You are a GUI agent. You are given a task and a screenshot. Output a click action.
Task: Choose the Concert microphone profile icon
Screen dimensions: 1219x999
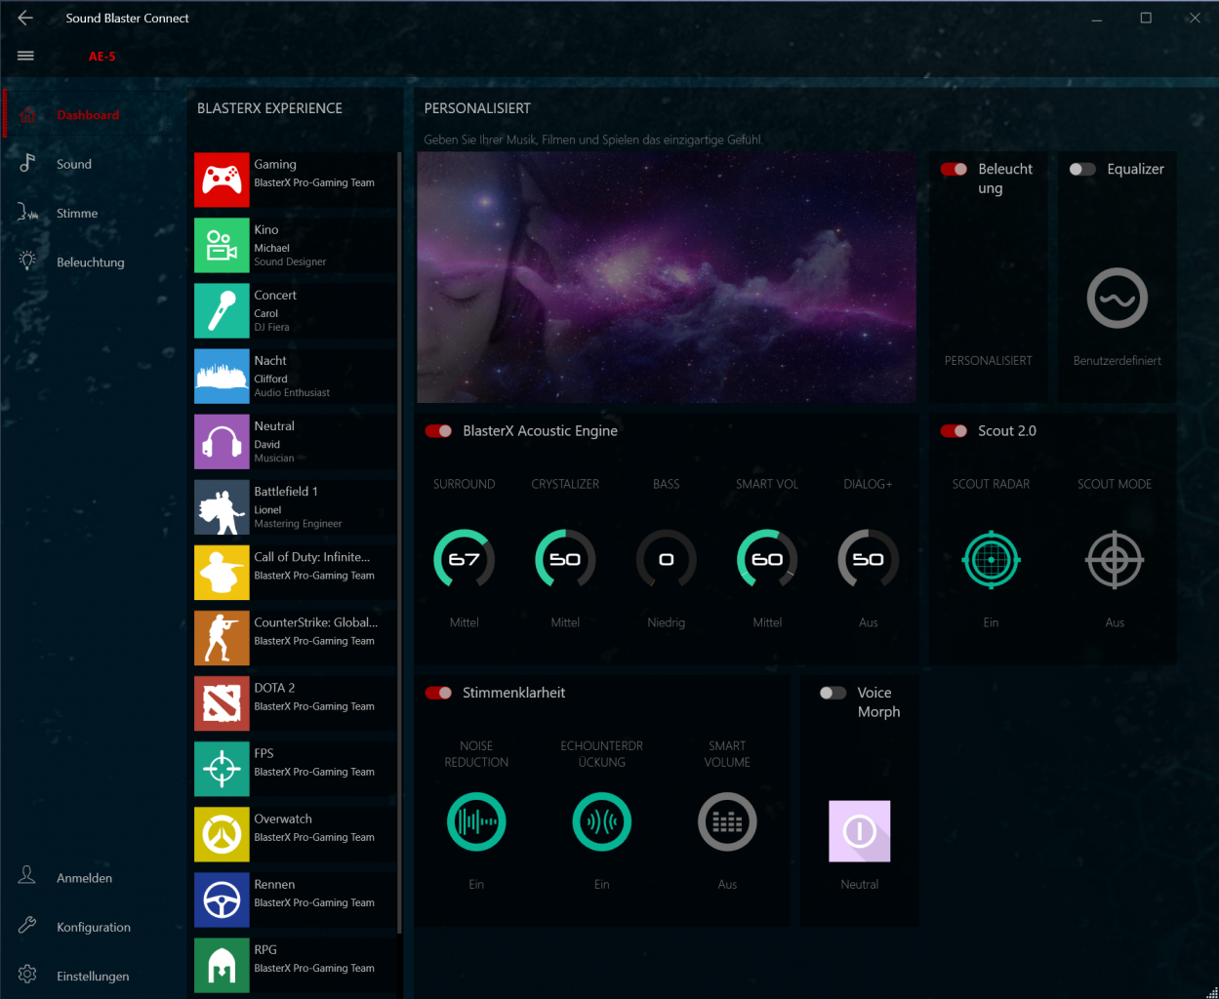[222, 310]
